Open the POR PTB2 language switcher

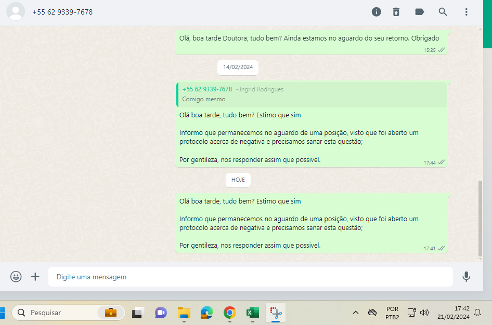pyautogui.click(x=392, y=313)
